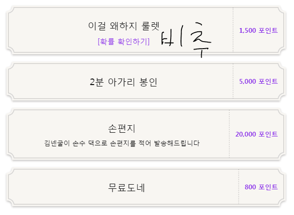294x215 pixels.
Task: Open the 확률 확인하기 link
Action: click(124, 42)
